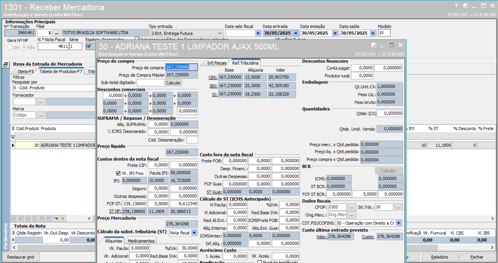
Task: Click the detach panel icon beside Itens da Entrada
Action: click(x=6, y=65)
